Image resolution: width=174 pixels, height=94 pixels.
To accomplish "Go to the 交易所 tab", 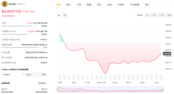I will (x=121, y=5).
